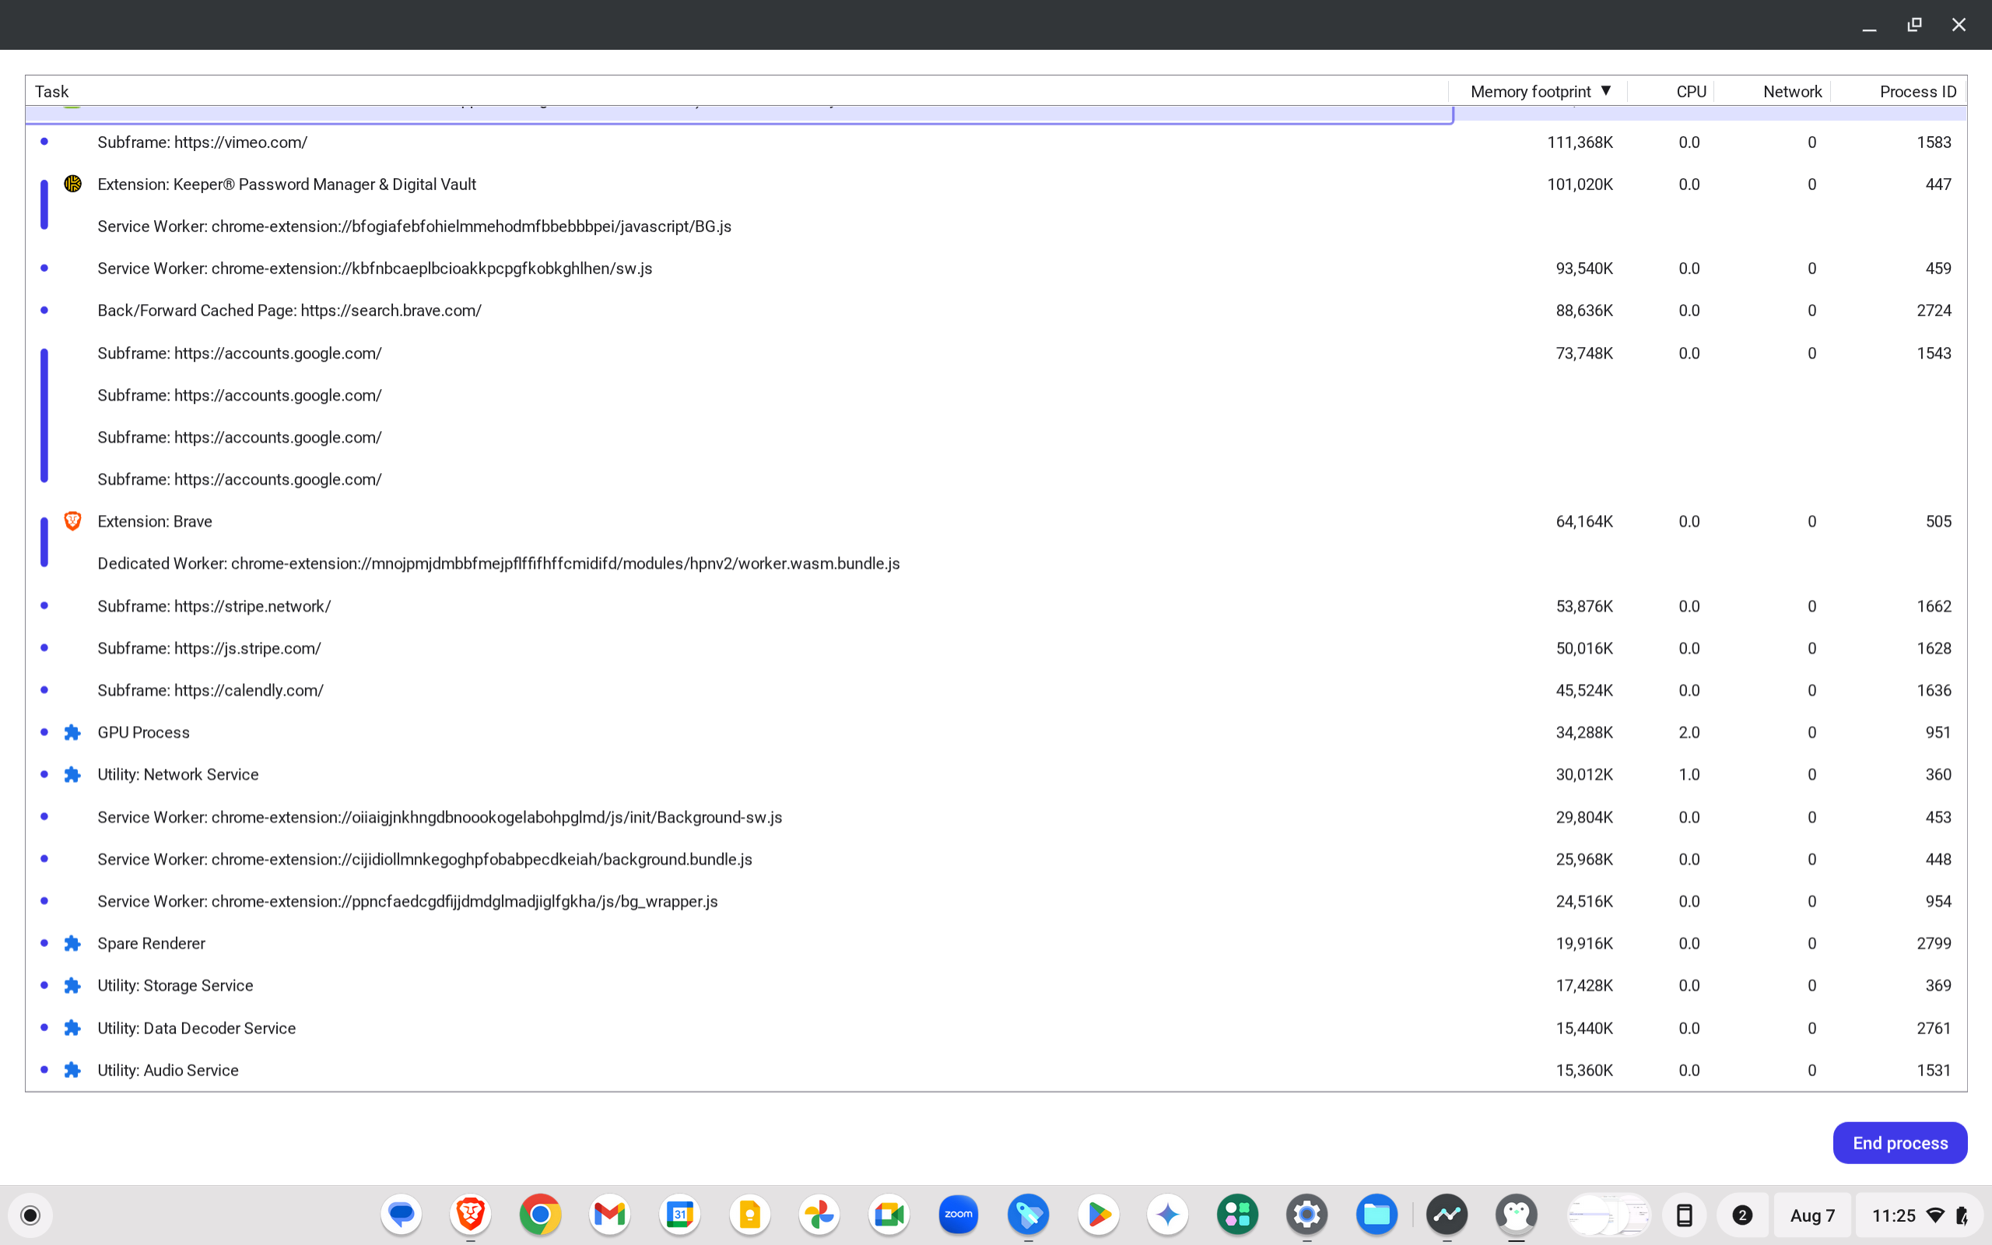The width and height of the screenshot is (1992, 1245).
Task: Select Utility: Data Decoder Service row text
Action: coord(197,1028)
